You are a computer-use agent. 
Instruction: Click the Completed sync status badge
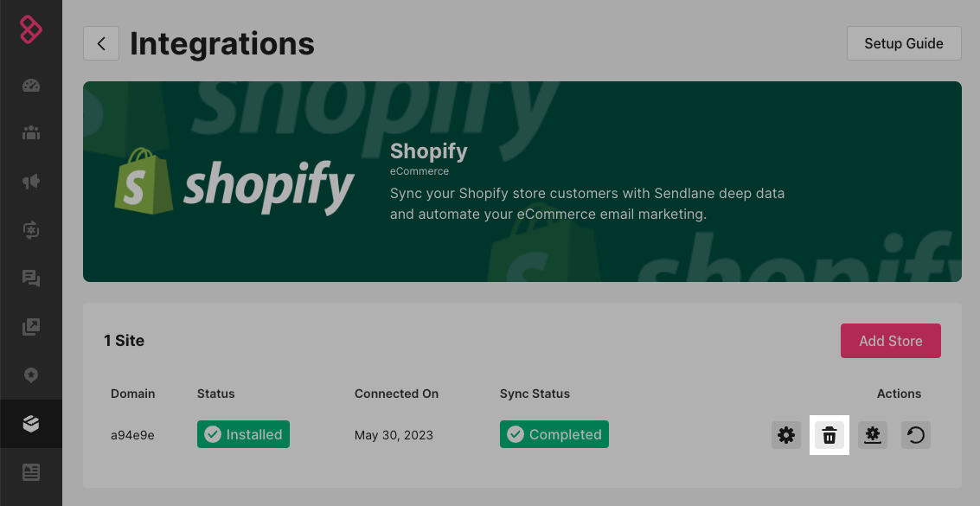[554, 434]
